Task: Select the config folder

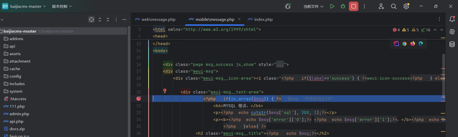Action: [15, 76]
